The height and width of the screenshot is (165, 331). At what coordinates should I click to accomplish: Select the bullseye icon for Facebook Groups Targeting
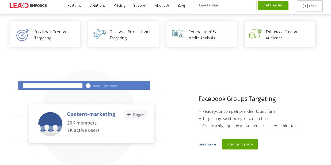tap(22, 35)
